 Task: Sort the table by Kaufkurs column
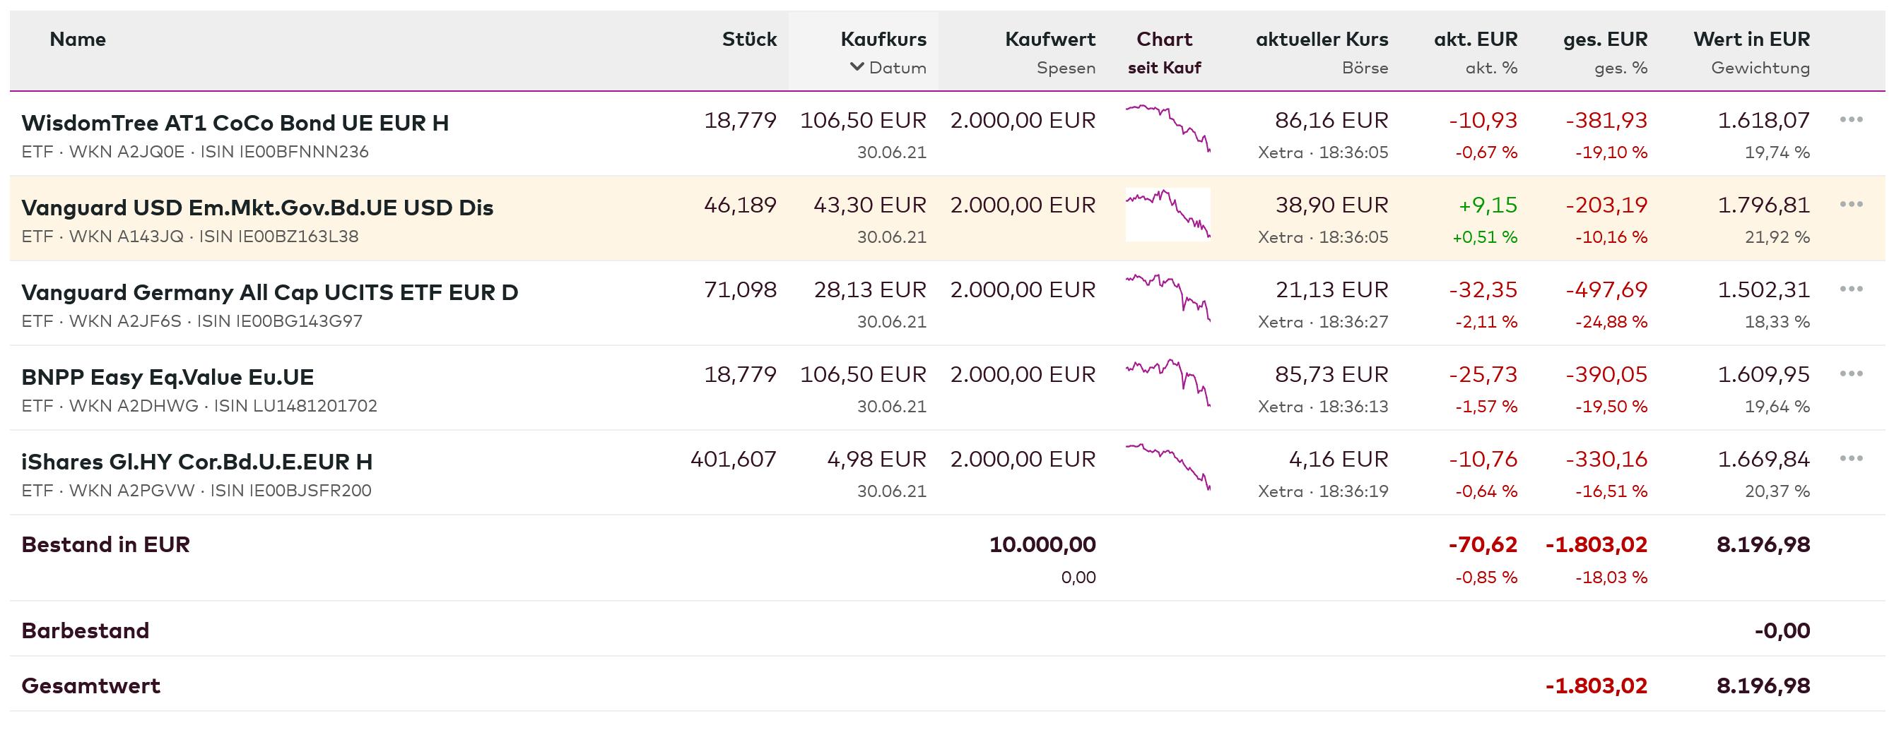[883, 39]
